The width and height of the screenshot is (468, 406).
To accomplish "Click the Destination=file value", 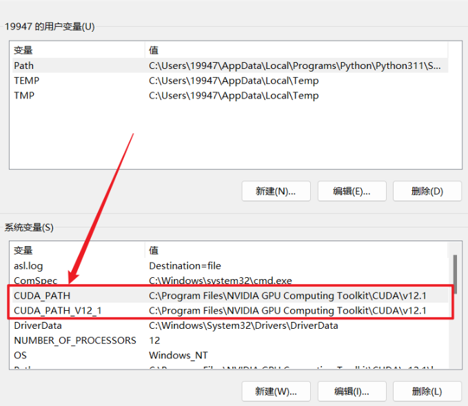I will pyautogui.click(x=185, y=265).
